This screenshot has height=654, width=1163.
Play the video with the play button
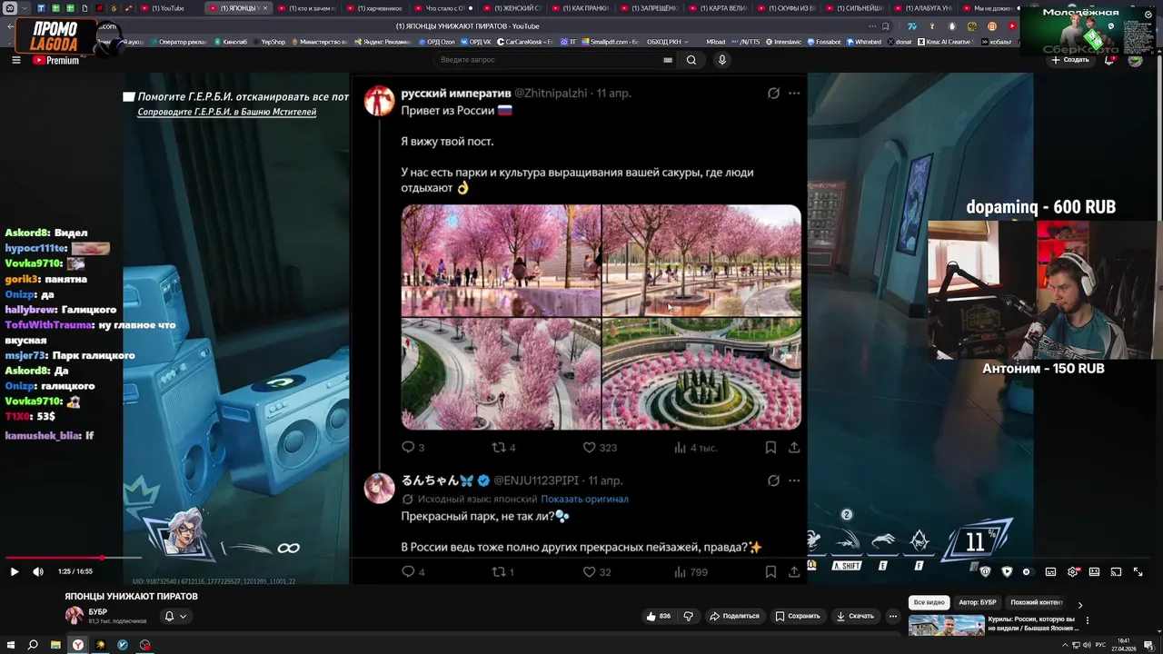coord(14,571)
